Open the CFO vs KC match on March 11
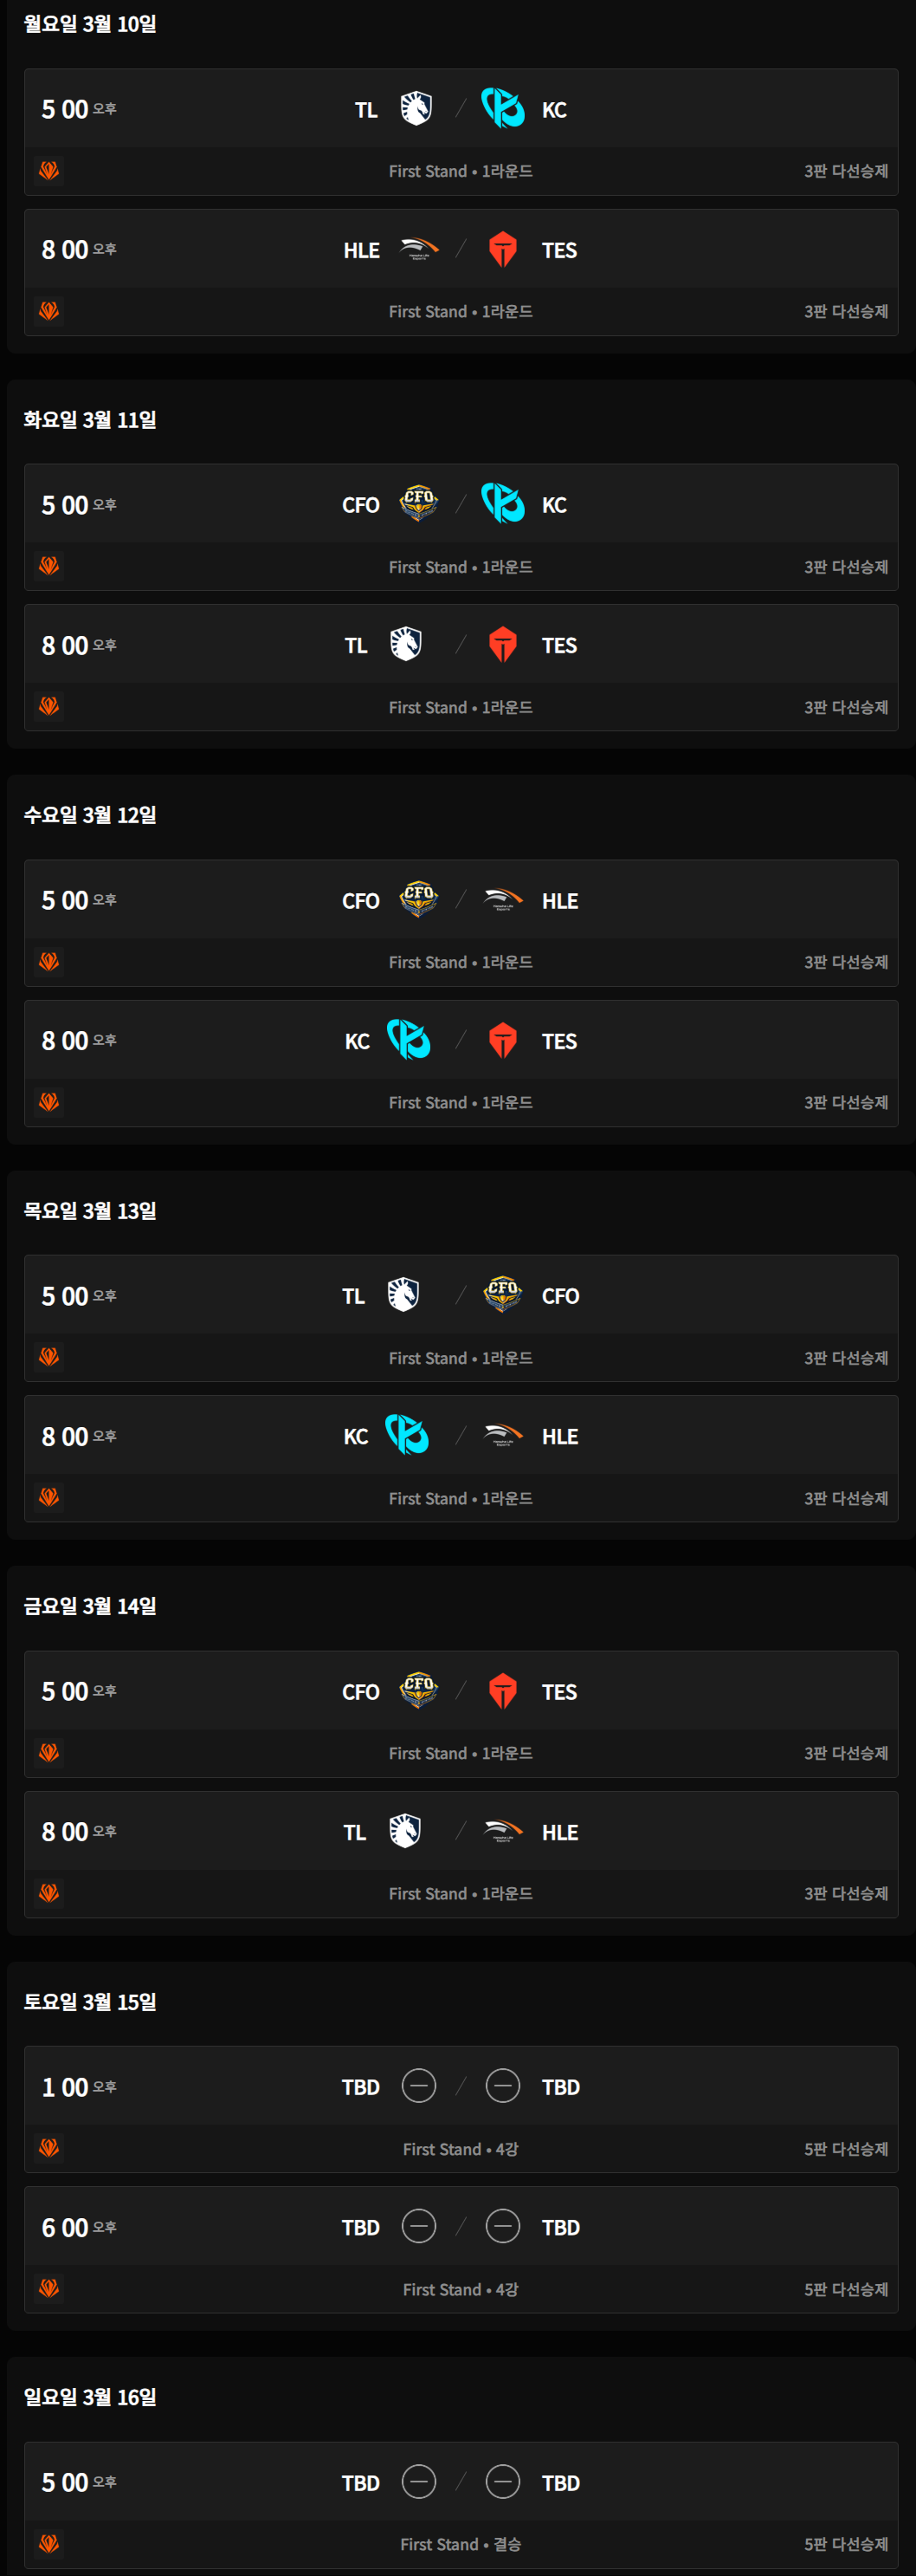 click(x=460, y=505)
